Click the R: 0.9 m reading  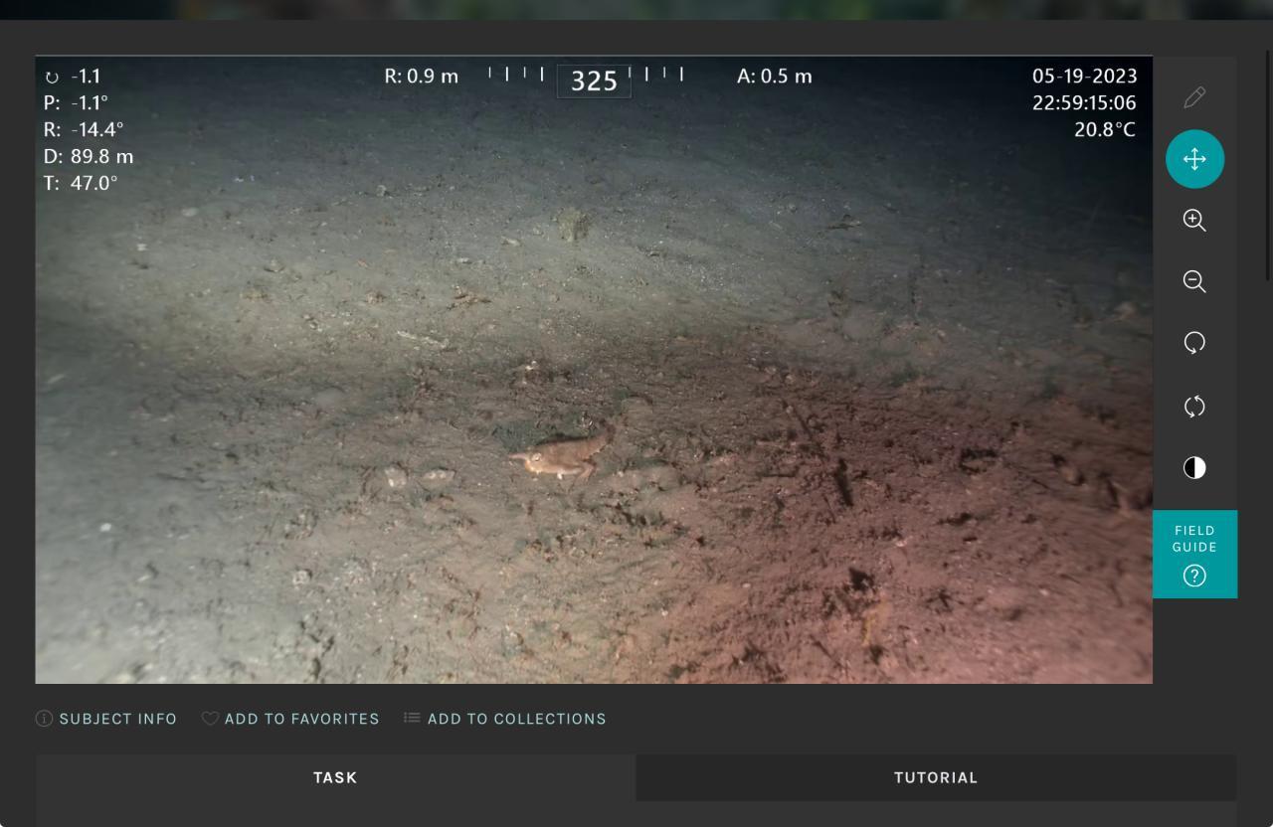click(x=422, y=76)
